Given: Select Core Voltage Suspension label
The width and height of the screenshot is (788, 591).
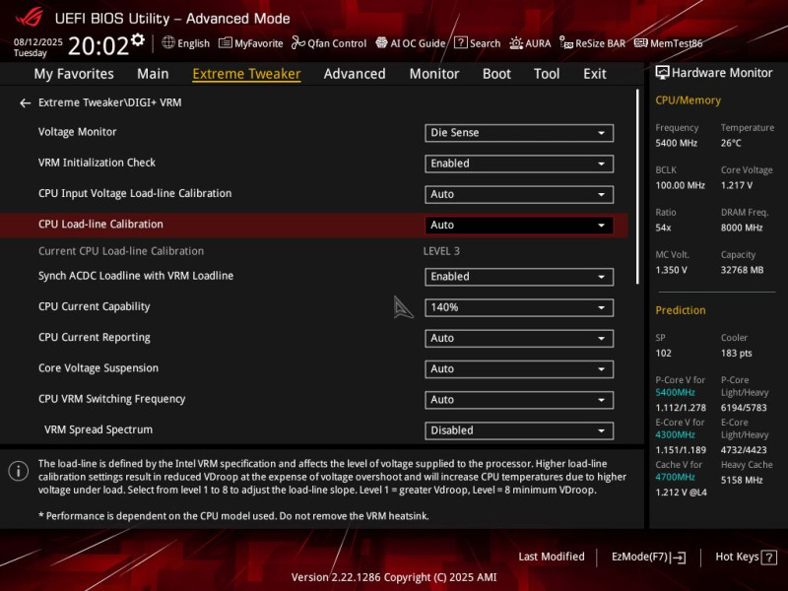Looking at the screenshot, I should point(98,367).
